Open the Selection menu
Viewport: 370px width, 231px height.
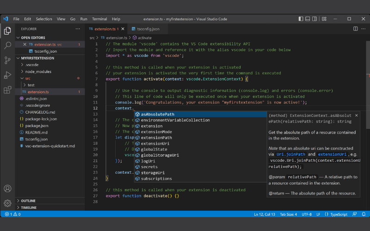tap(44, 19)
